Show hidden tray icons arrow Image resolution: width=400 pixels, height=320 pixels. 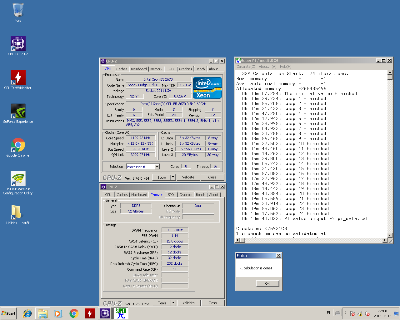345,313
